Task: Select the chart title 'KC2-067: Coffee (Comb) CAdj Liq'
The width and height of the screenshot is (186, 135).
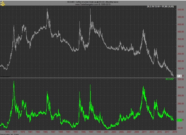Action: pos(82,2)
